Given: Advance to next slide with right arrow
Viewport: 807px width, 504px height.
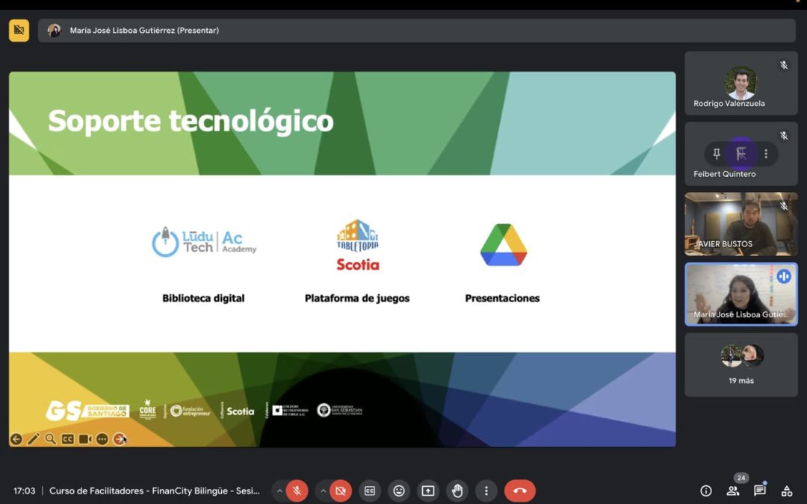Looking at the screenshot, I should click(x=120, y=439).
